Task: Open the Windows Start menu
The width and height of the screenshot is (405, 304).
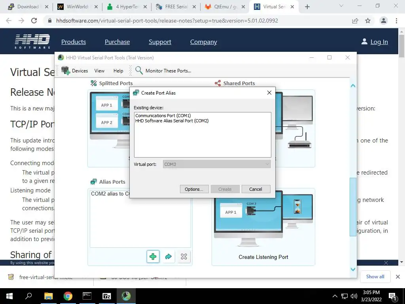Action: click(9, 296)
